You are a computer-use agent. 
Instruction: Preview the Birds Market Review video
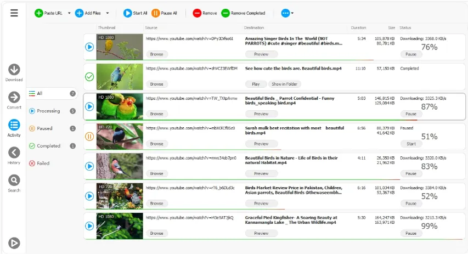262,204
